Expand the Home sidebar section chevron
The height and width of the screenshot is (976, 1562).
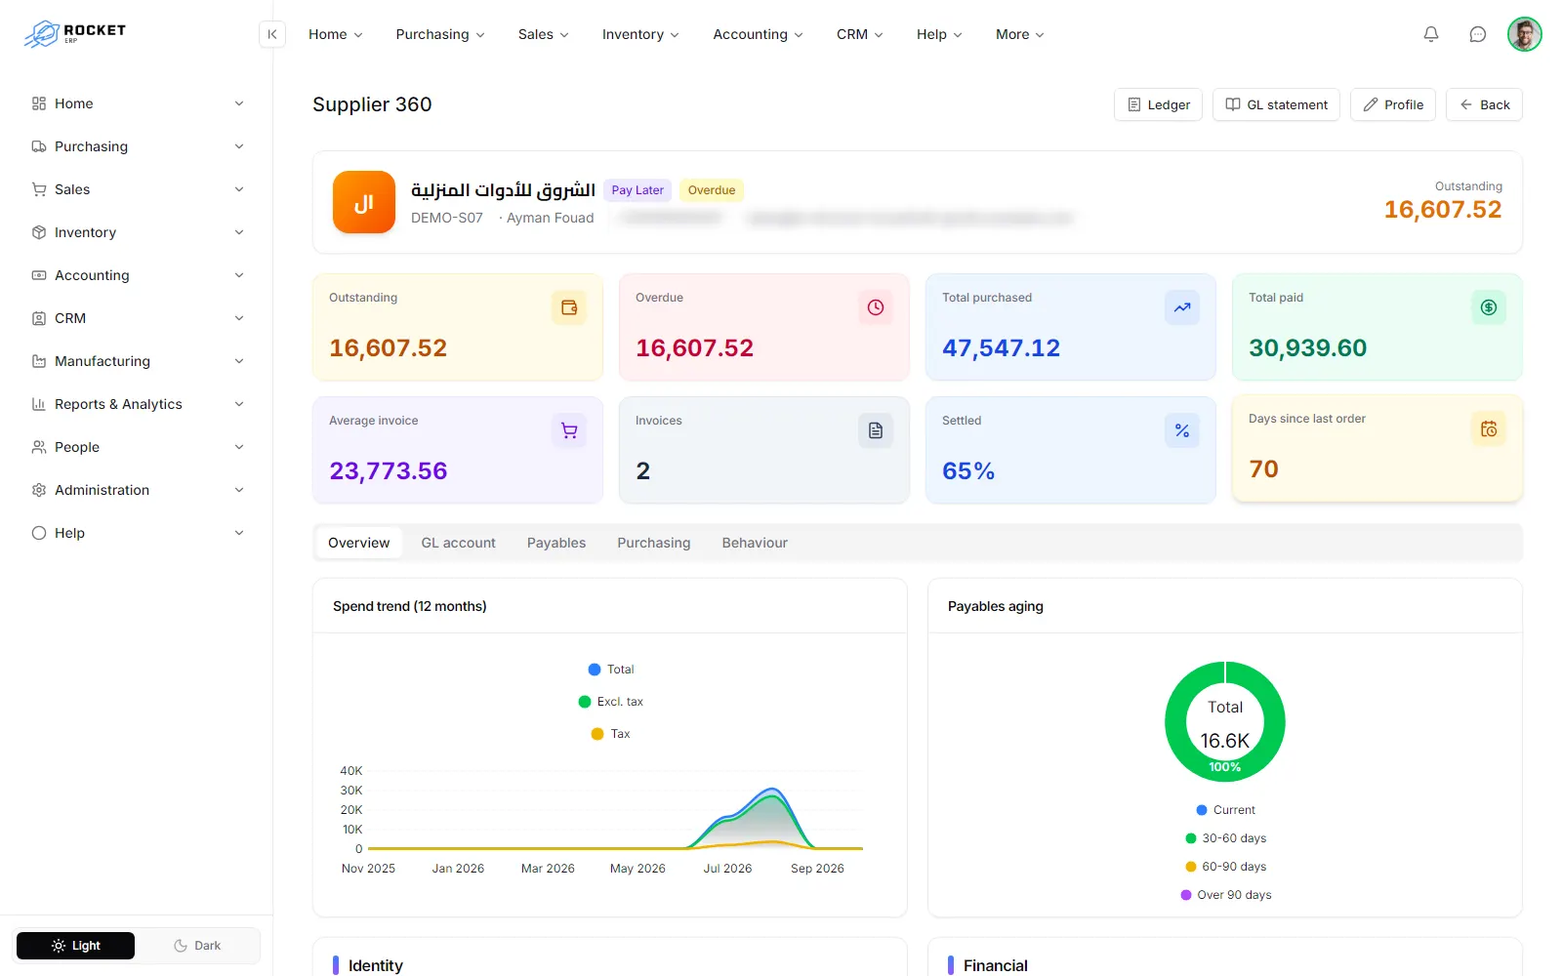pyautogui.click(x=239, y=103)
